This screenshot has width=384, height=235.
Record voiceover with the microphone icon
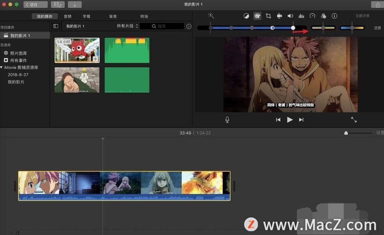point(227,120)
